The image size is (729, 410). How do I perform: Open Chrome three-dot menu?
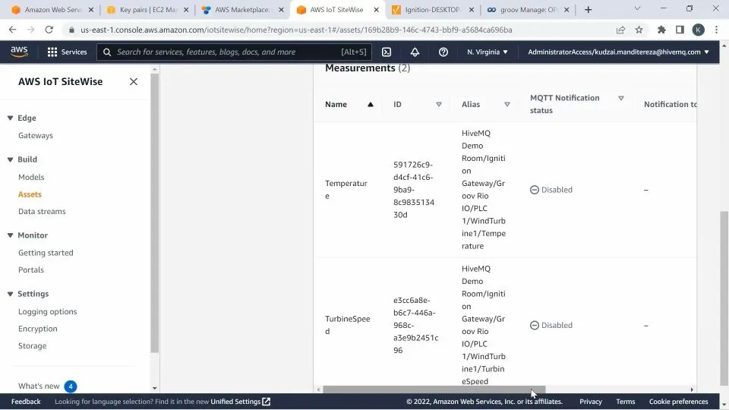(x=716, y=30)
